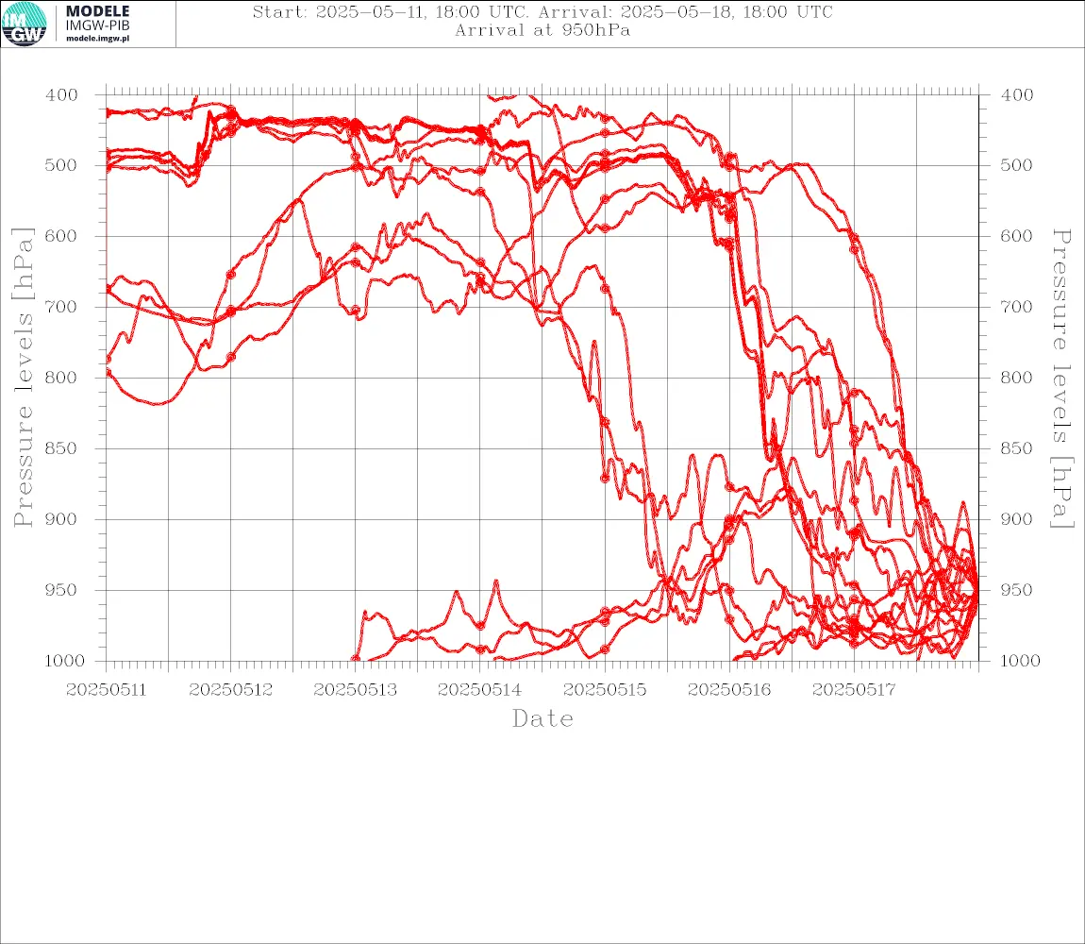Click the right axis 500 label
Screen dimensions: 1085x944
(1016, 165)
